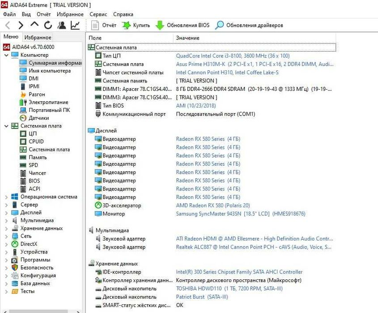Open the AMD Radeon RX 580 (Polaris 20) link

tap(213, 206)
